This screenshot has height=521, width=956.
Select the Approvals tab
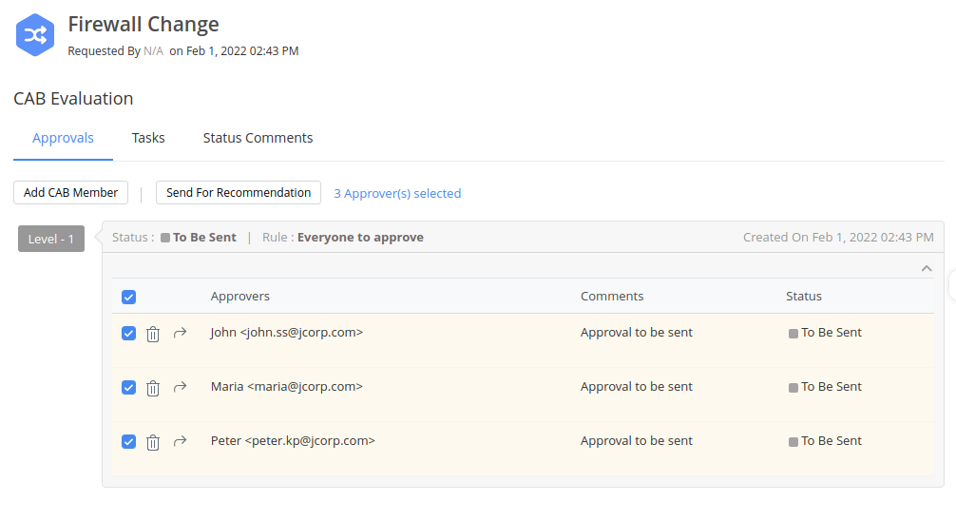pos(63,138)
